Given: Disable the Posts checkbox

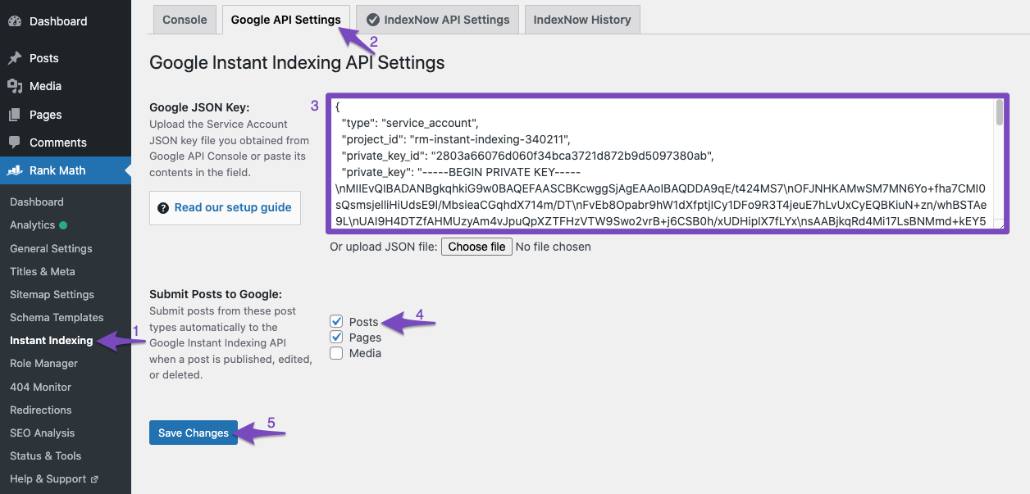Looking at the screenshot, I should tap(336, 321).
